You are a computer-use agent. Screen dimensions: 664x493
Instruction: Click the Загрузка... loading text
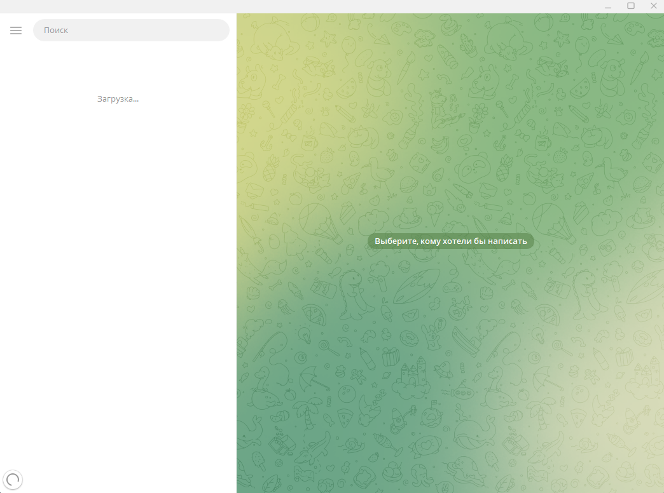tap(118, 99)
